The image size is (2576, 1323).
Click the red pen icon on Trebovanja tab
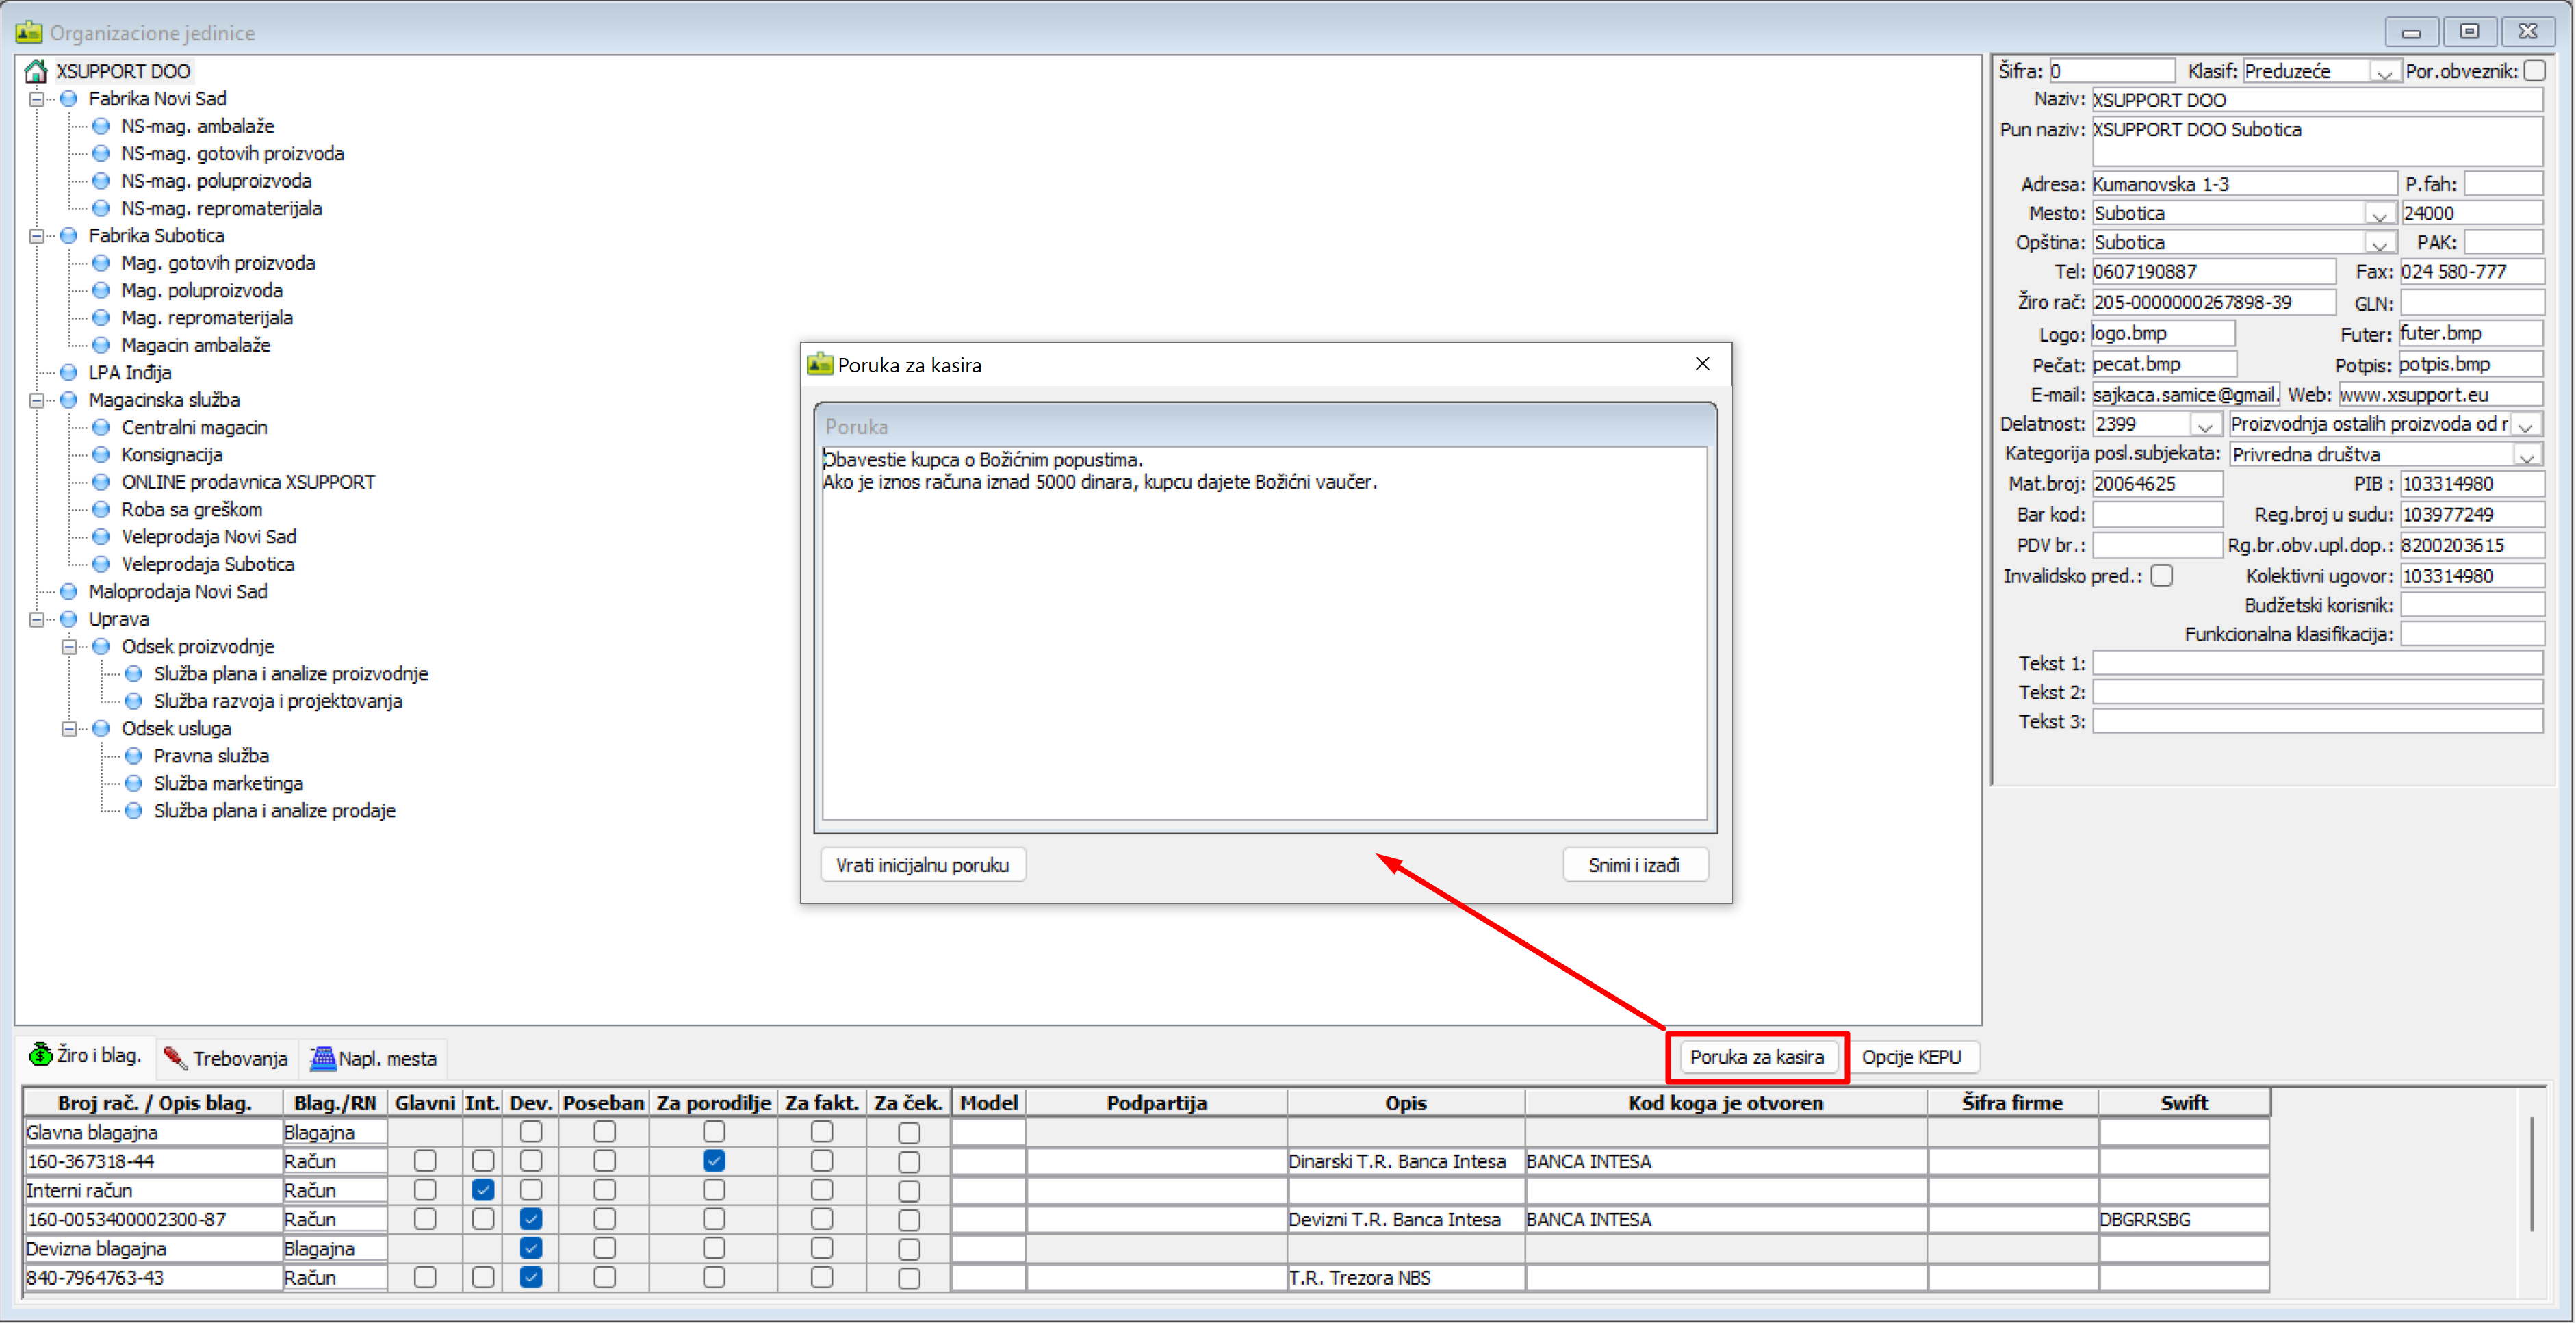[x=175, y=1058]
